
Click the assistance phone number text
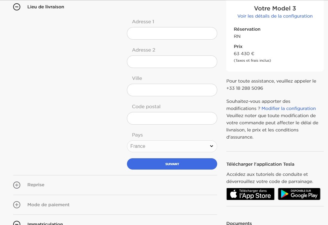[x=245, y=88]
